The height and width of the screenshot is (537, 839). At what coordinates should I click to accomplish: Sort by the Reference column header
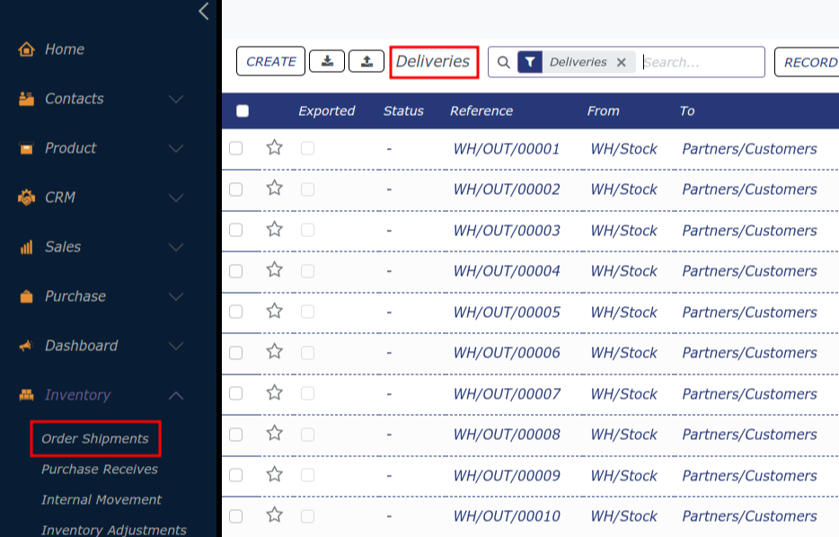pos(481,110)
